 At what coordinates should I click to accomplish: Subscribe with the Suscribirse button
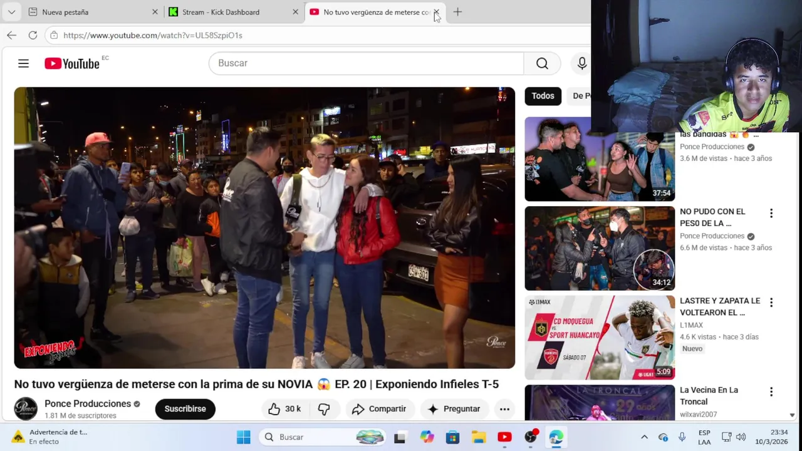coord(185,409)
